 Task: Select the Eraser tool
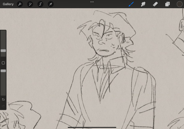(155, 4)
